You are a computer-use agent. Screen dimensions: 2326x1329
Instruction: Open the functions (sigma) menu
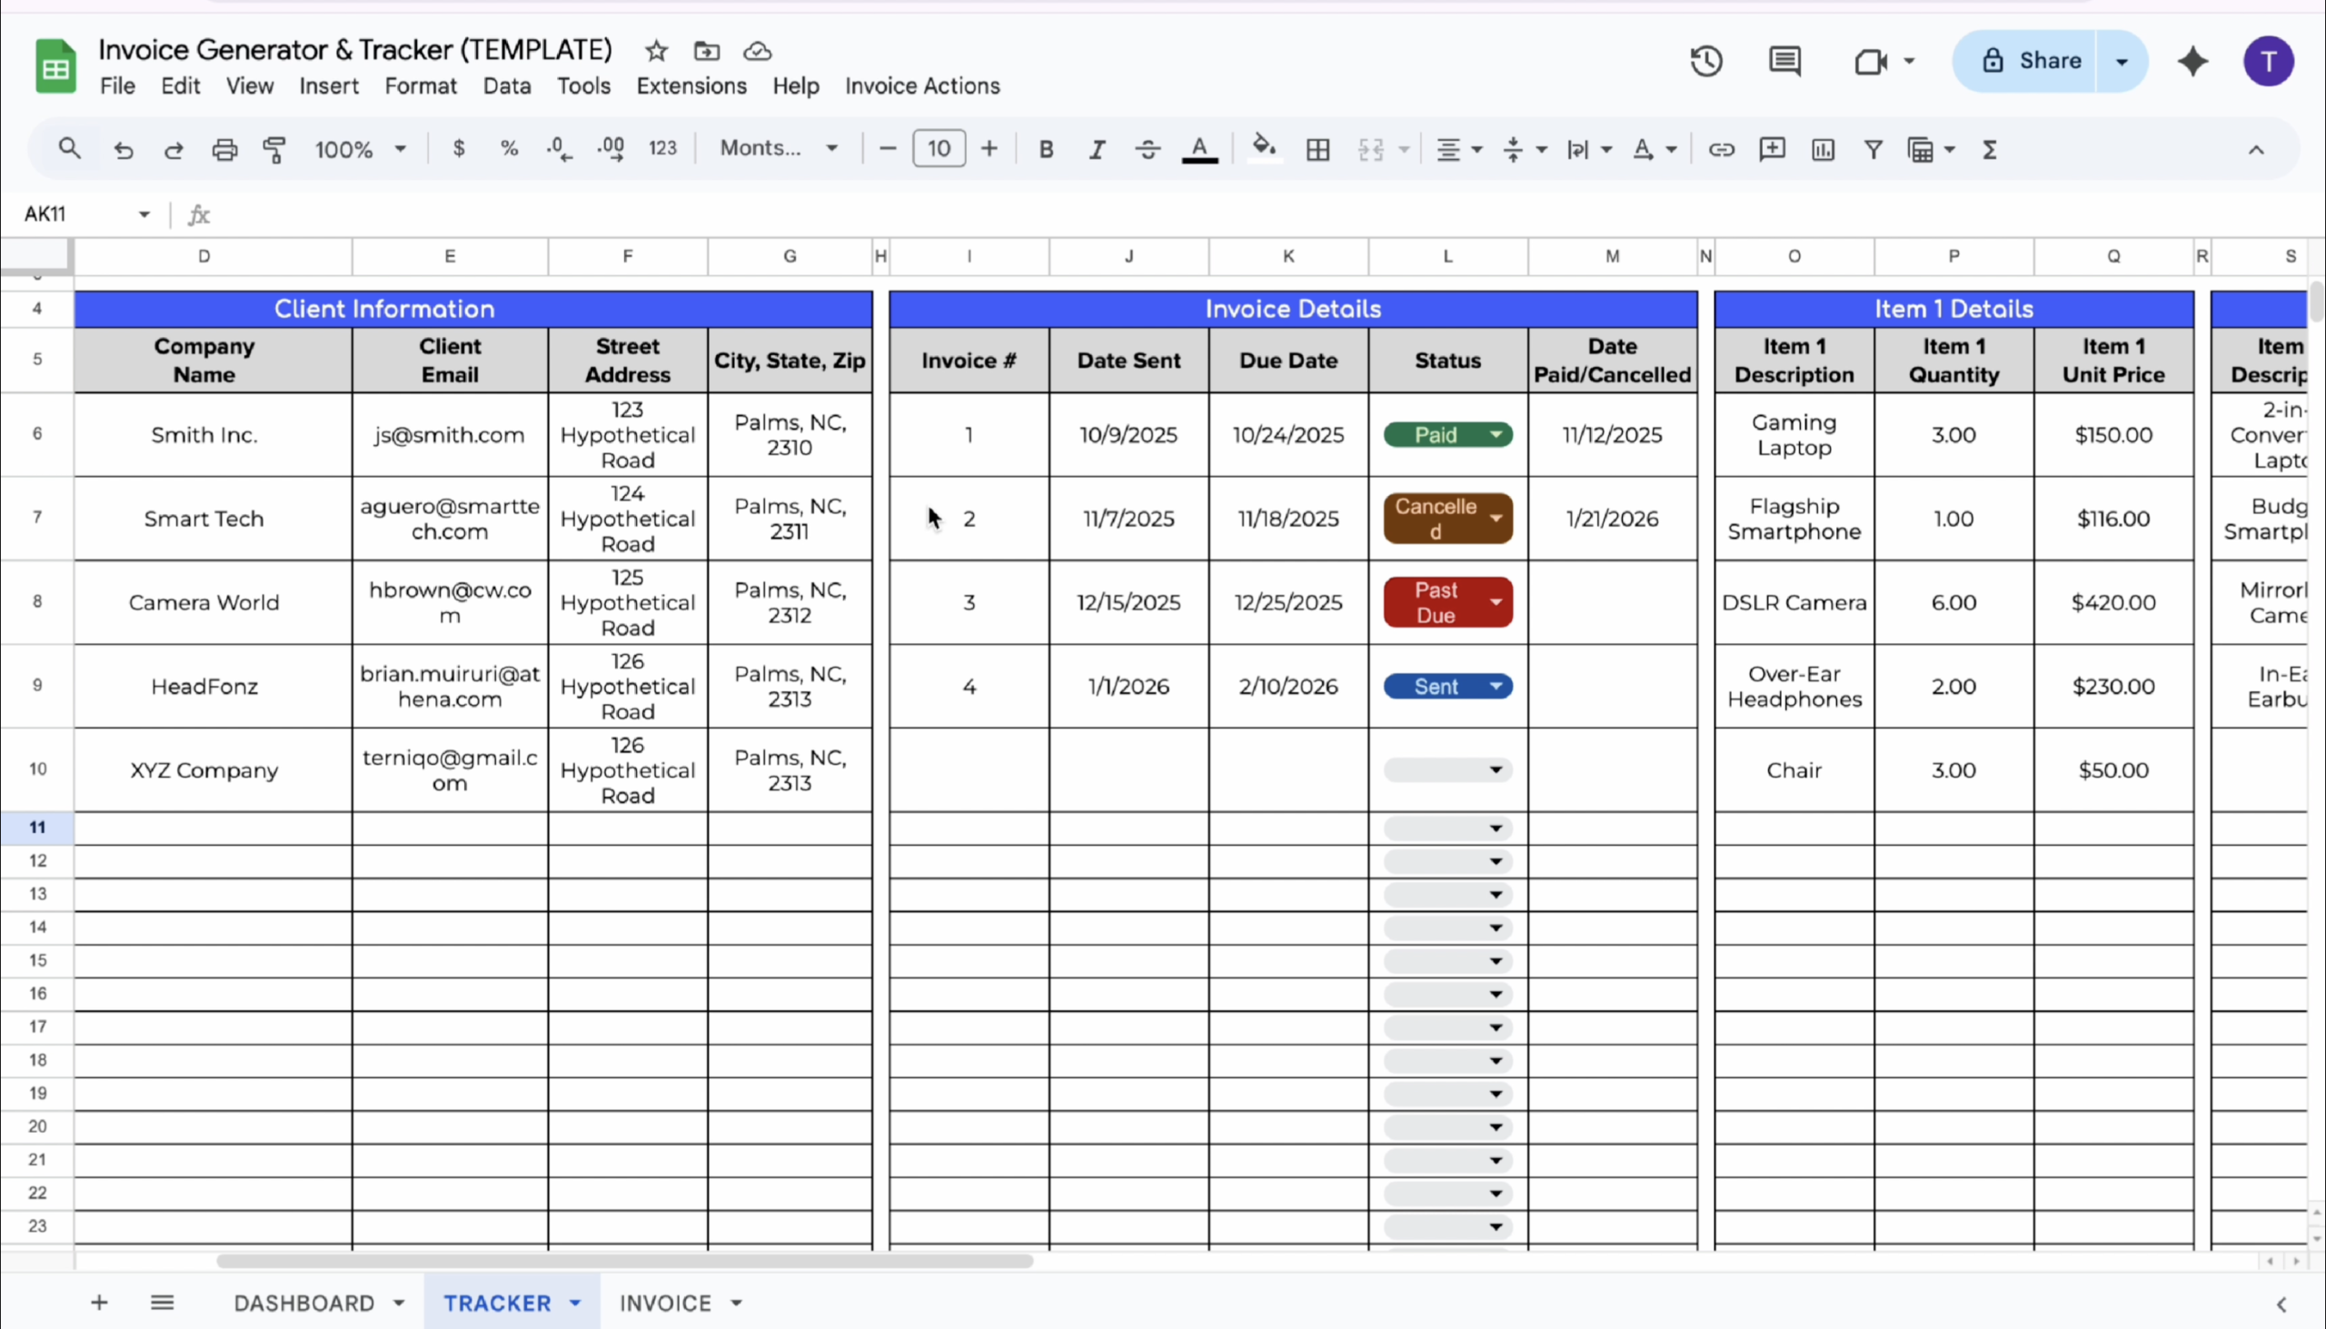(x=1991, y=149)
